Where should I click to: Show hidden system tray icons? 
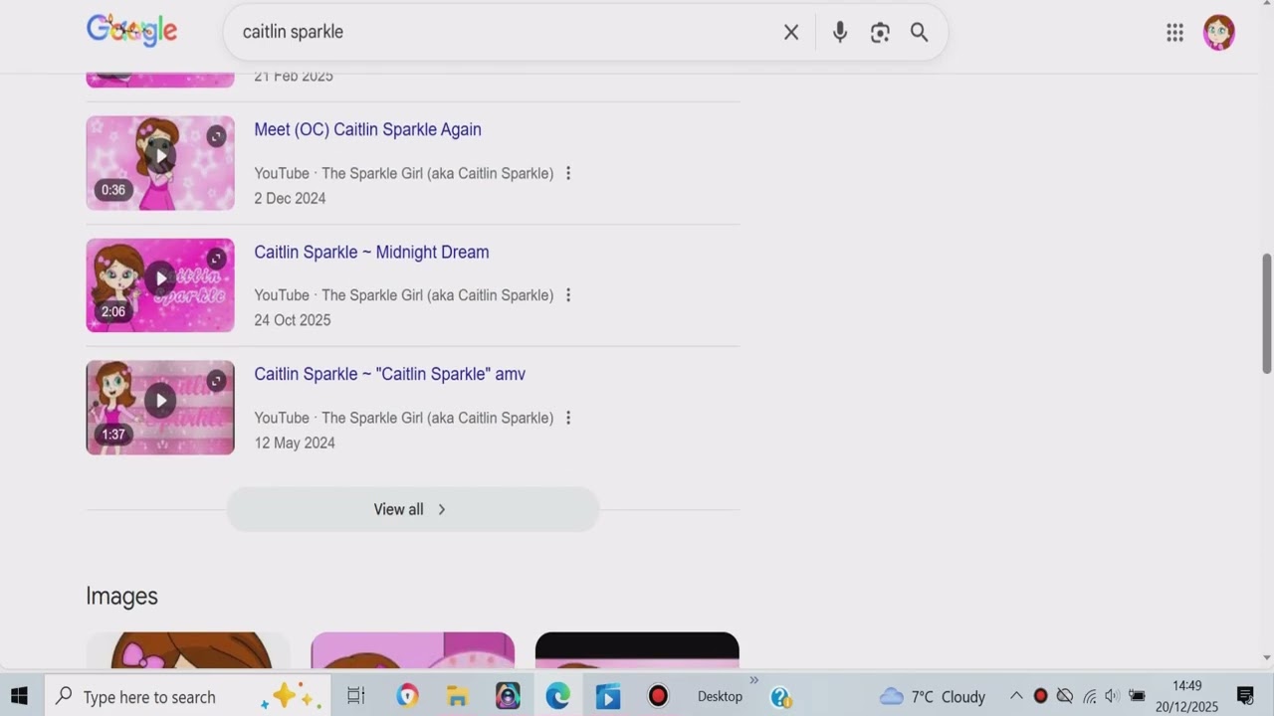click(1016, 696)
